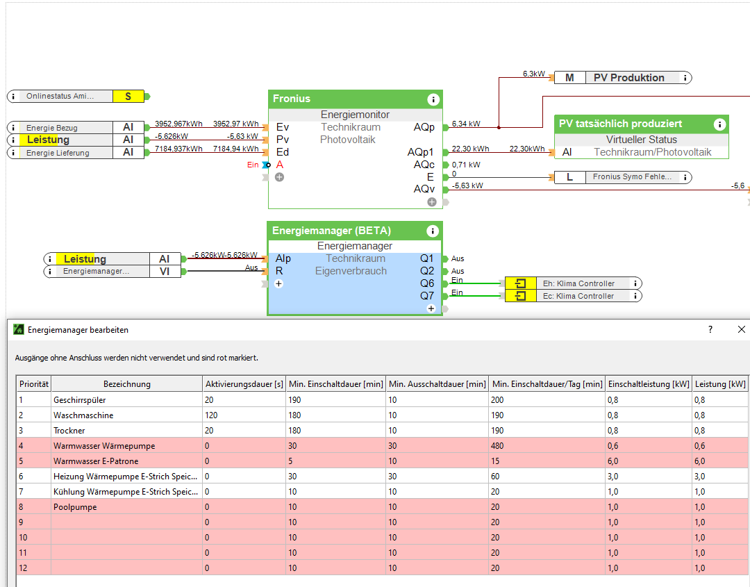Click info icon on Ec: Klima Controller
This screenshot has height=587, width=750.
click(x=635, y=296)
